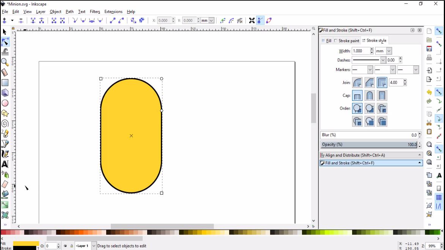Iconify the Fill and Stroke dialog
Screen dimensions: 445x250
tap(412, 30)
